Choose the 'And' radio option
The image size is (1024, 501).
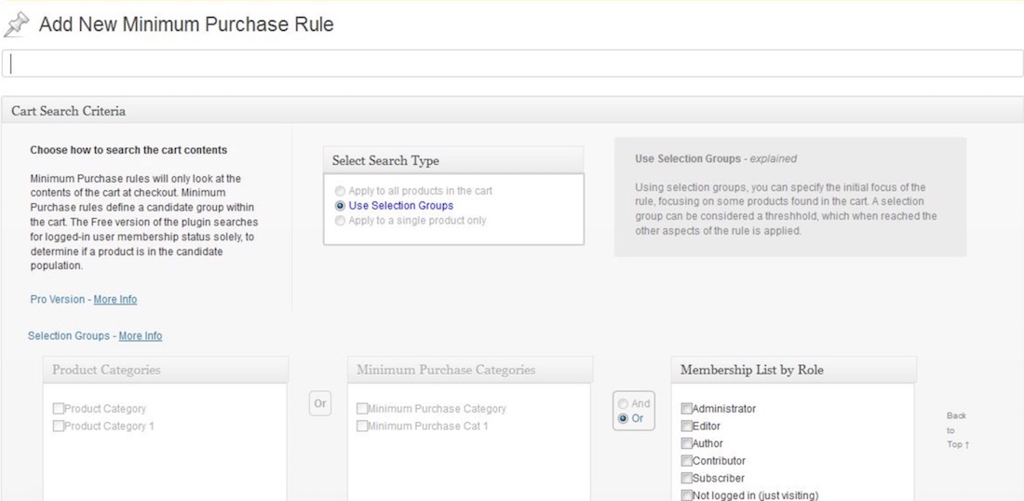623,404
